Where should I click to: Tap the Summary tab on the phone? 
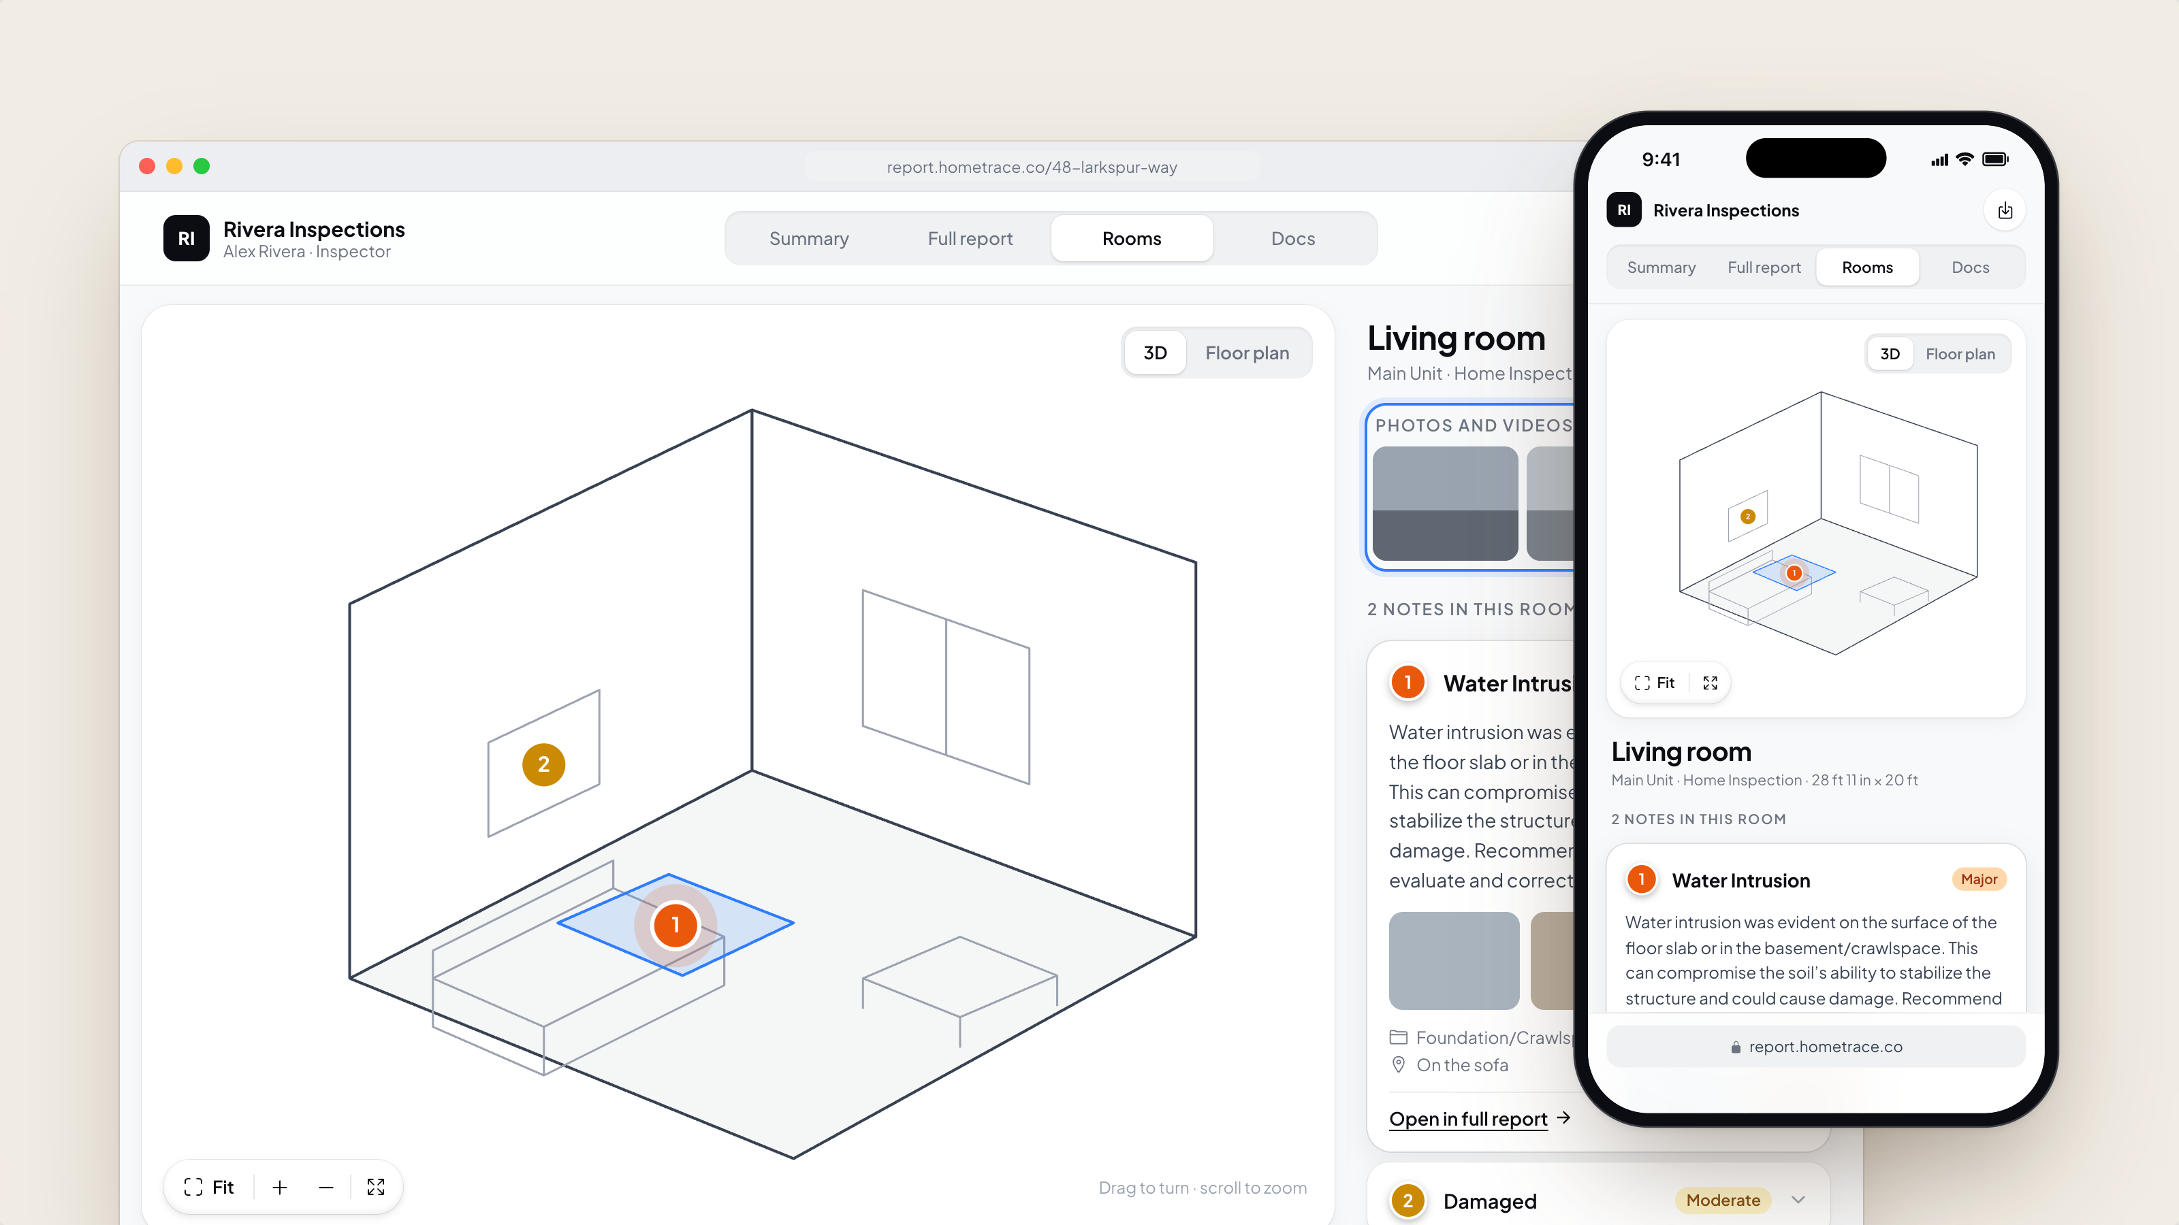1661,267
